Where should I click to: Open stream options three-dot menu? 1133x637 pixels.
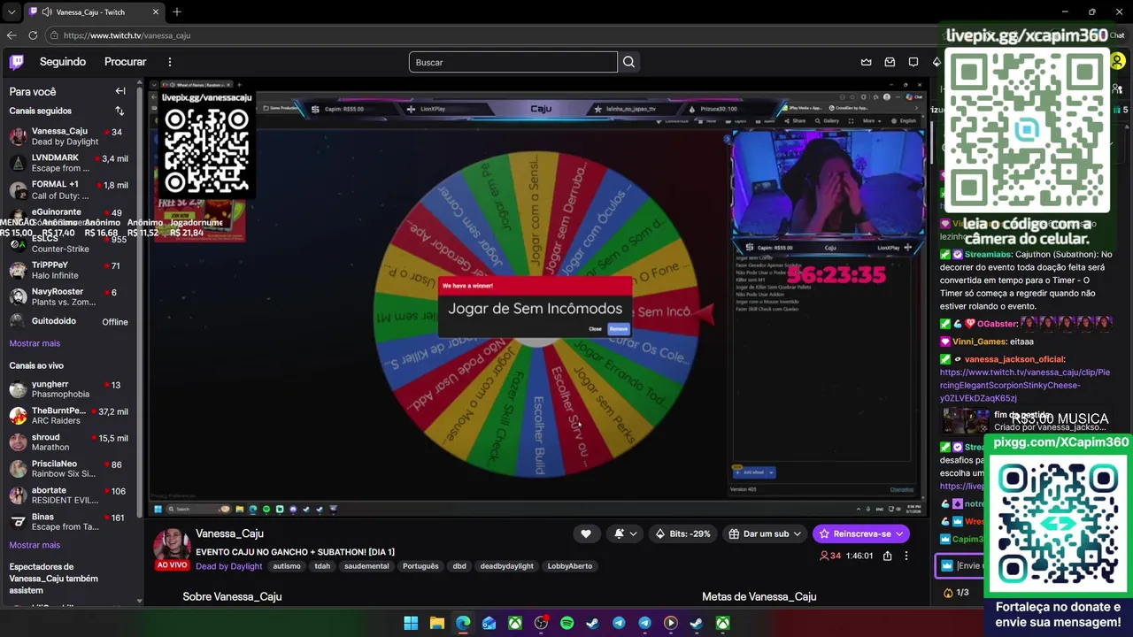coord(906,556)
